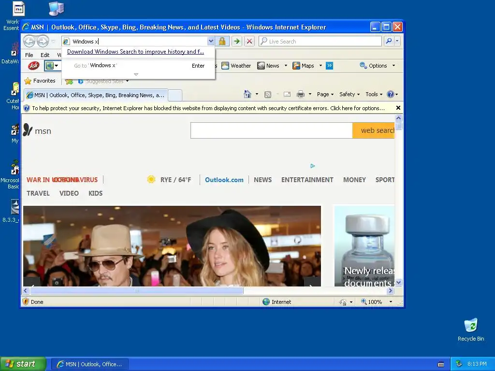Open the search provider dropdown arrow
Screen dimensions: 495x371
(x=397, y=41)
